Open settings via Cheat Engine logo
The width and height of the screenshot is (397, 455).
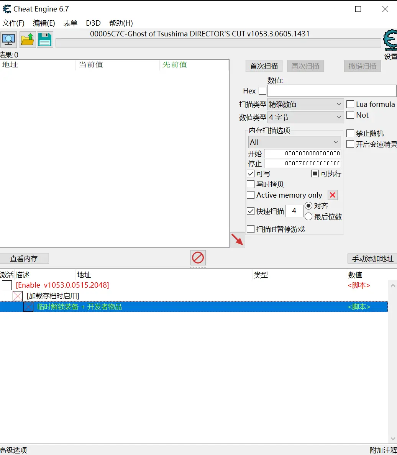390,41
